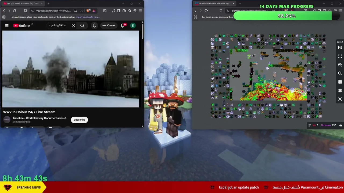Clear the YouTube search box text
This screenshot has height=193, width=344.
pyautogui.click(x=74, y=25)
